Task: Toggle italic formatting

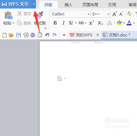Action: point(63,23)
